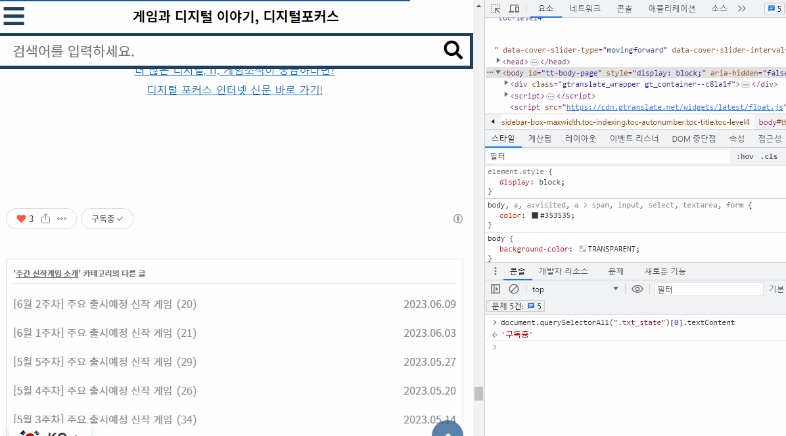Click the search magnifier icon
The height and width of the screenshot is (436, 786).
[453, 50]
